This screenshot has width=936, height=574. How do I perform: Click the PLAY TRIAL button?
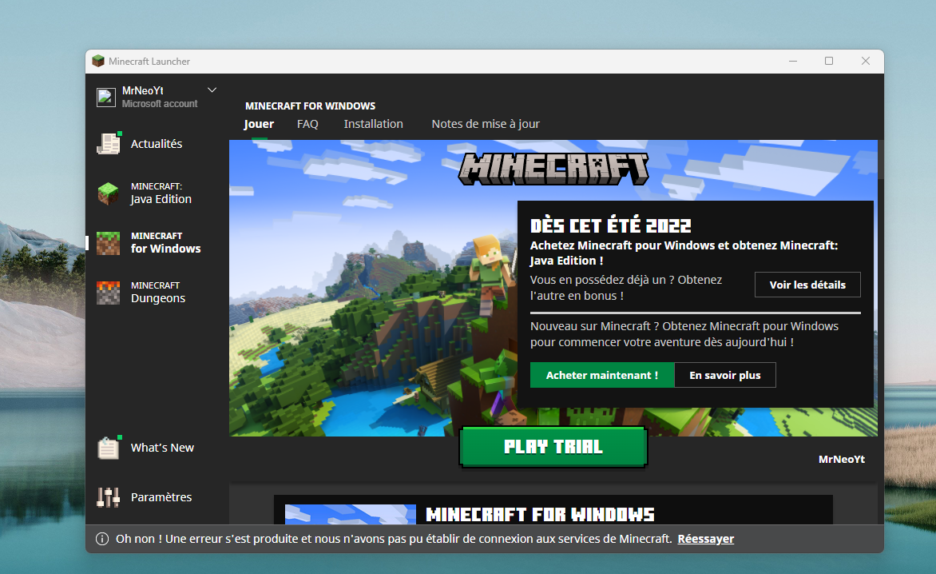(x=553, y=447)
